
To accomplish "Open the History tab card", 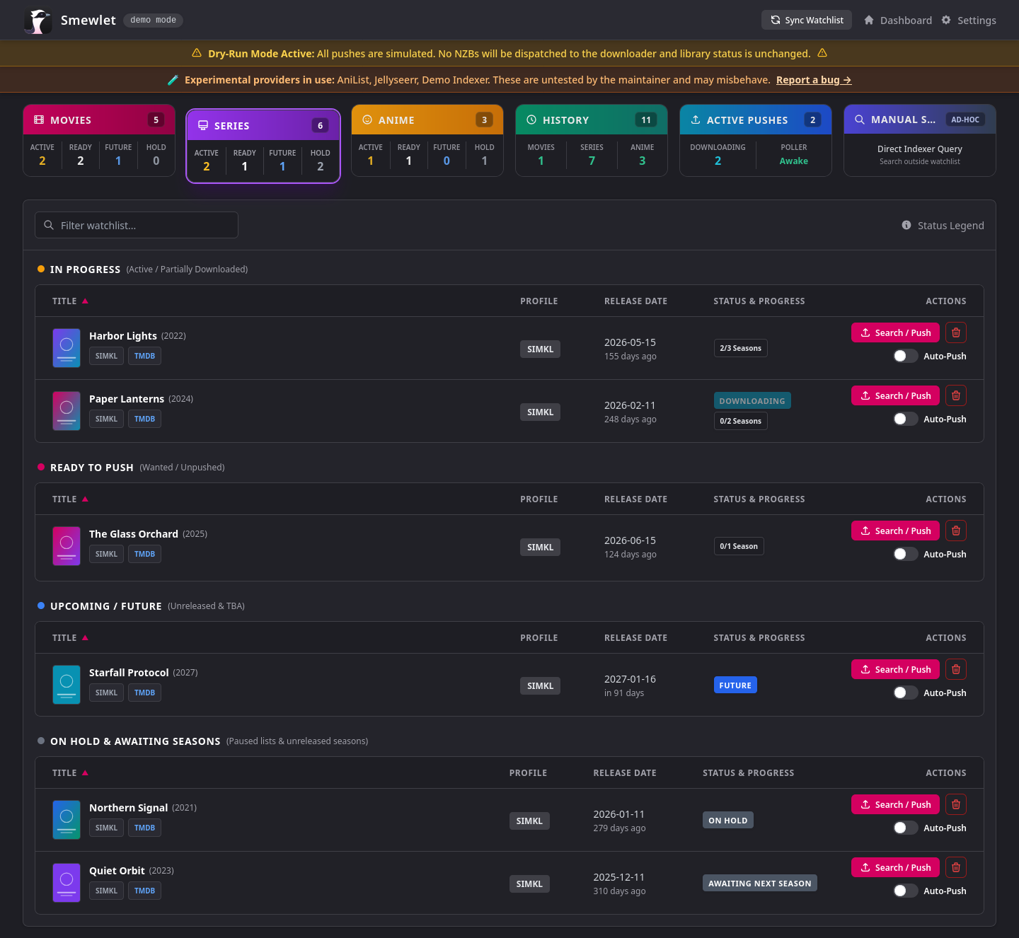I will 592,140.
